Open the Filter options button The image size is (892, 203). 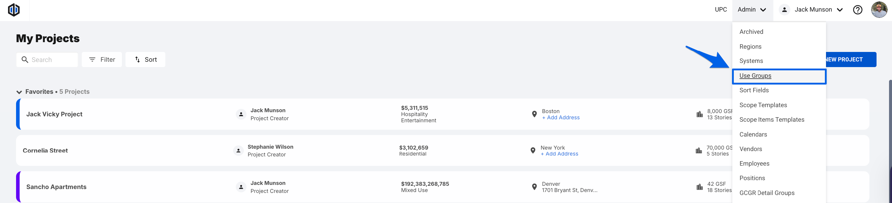[x=102, y=60]
